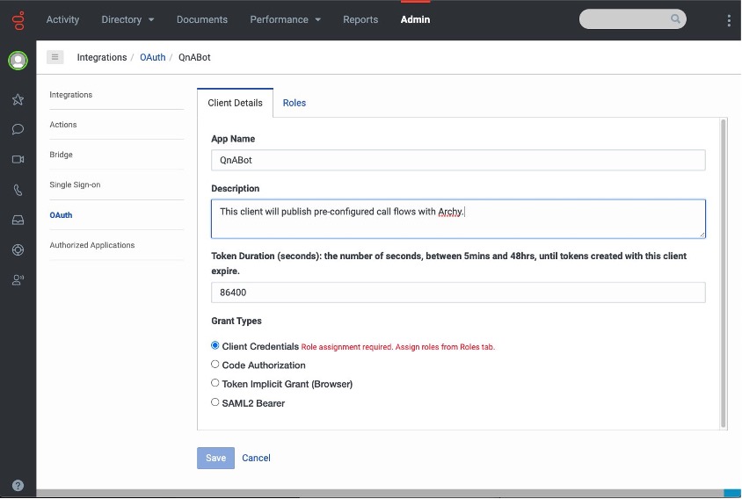Screen dimensions: 742x499
Task: Click the Description text area
Action: pyautogui.click(x=458, y=219)
